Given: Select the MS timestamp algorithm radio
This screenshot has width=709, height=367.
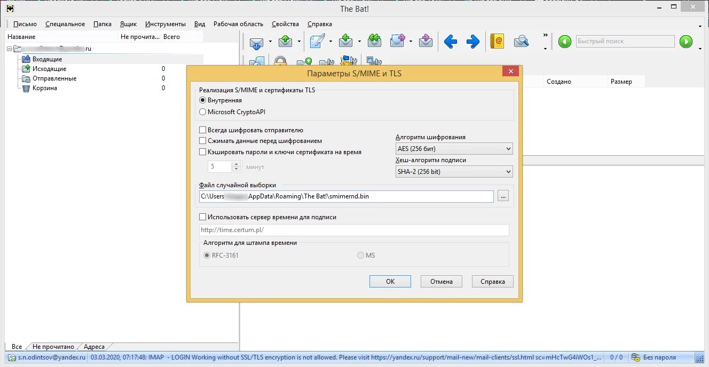Looking at the screenshot, I should coord(360,256).
